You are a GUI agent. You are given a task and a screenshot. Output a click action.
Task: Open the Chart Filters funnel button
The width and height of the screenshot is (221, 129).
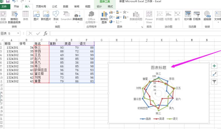(x=214, y=82)
